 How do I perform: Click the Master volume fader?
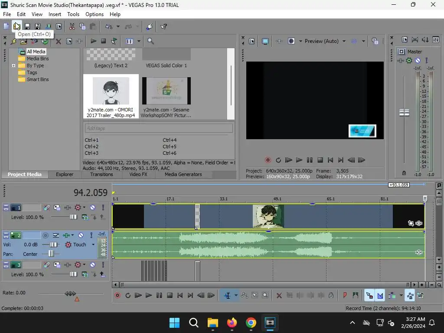point(404,112)
